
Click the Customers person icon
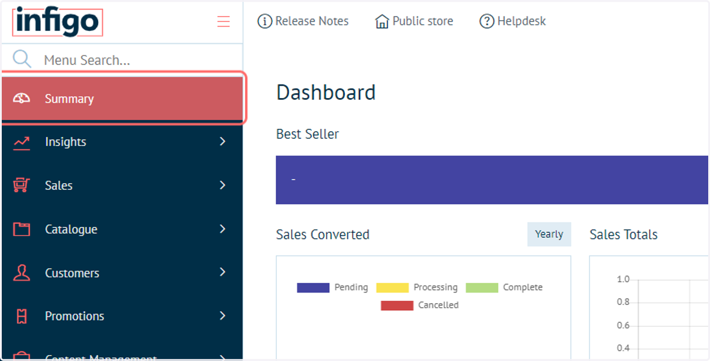(22, 273)
